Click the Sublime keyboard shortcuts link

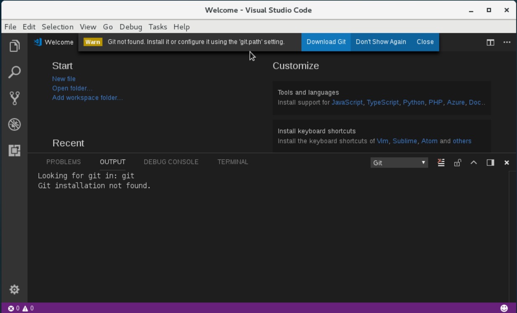click(x=404, y=141)
